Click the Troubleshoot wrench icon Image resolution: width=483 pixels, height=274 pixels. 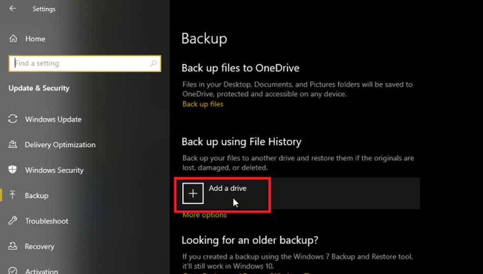[13, 221]
